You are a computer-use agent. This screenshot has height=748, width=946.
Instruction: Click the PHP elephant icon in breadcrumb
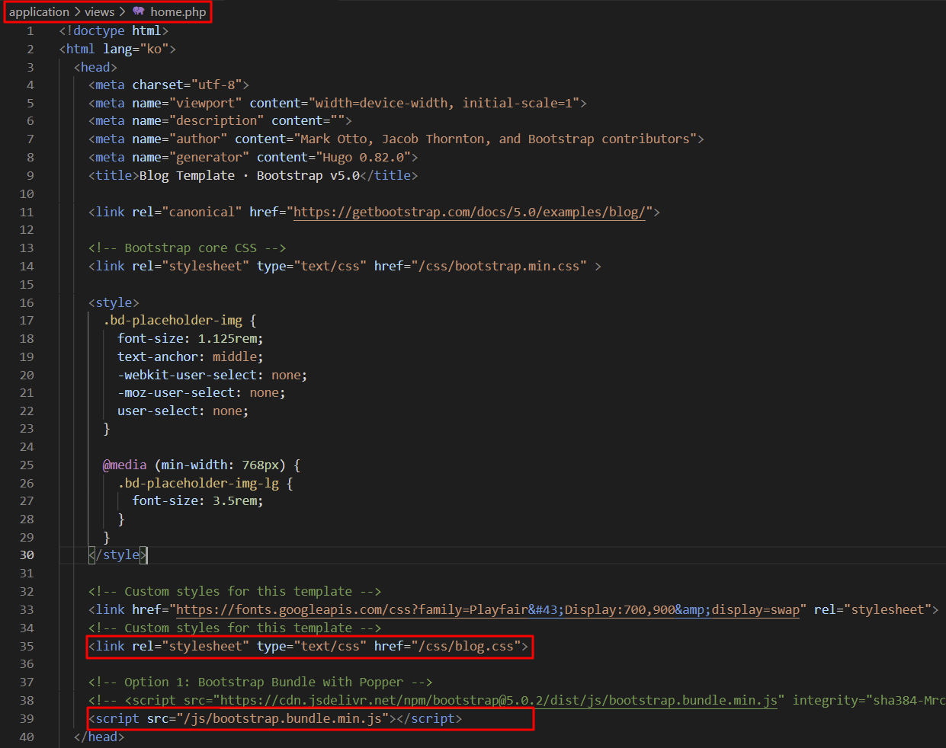point(138,11)
